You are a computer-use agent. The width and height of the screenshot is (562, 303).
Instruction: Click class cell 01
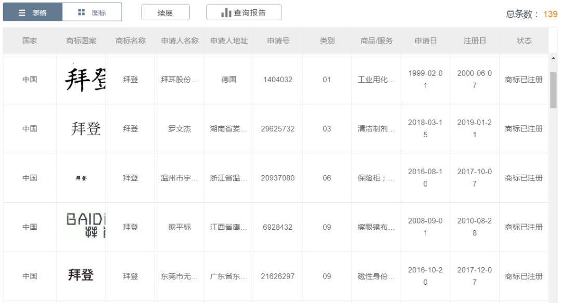point(327,80)
